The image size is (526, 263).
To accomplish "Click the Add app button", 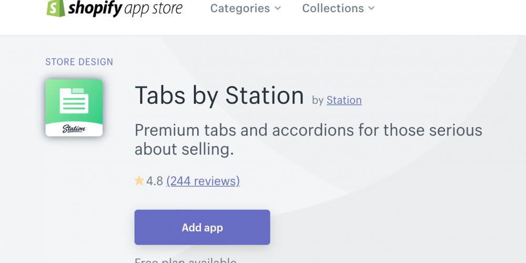I will [203, 227].
